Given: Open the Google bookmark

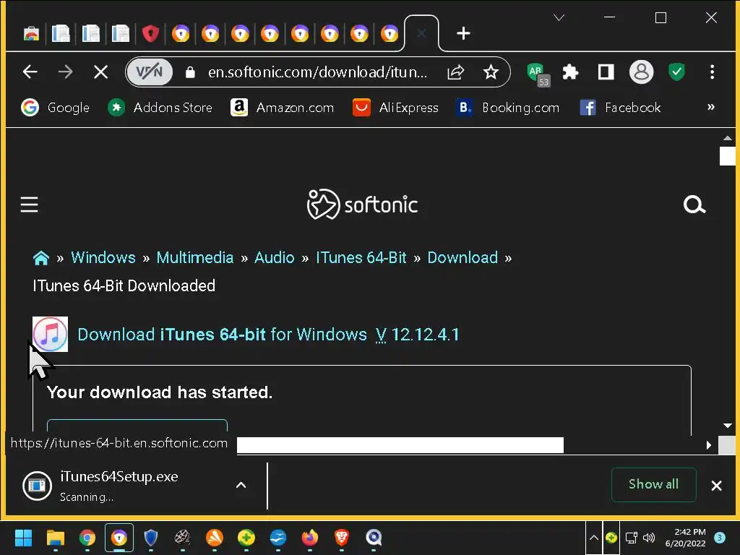Looking at the screenshot, I should (x=55, y=108).
